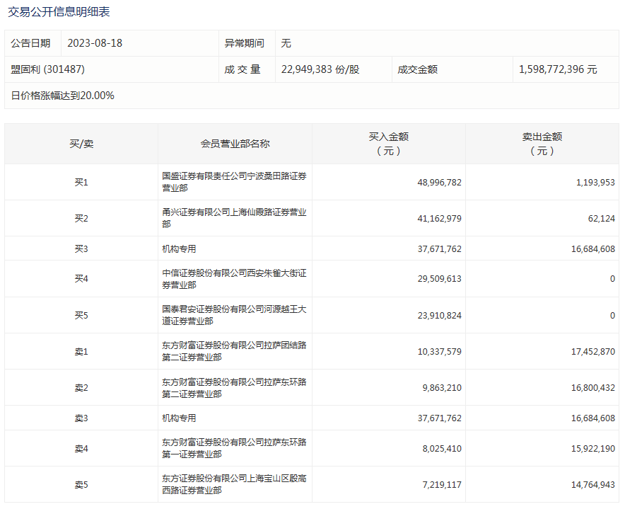
Task: Click the 买/卖 column header
Action: [81, 144]
